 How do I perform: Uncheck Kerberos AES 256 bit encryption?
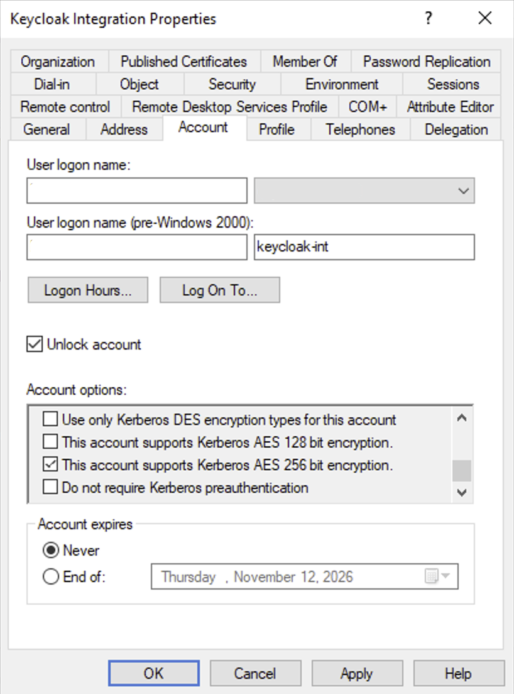pos(50,465)
